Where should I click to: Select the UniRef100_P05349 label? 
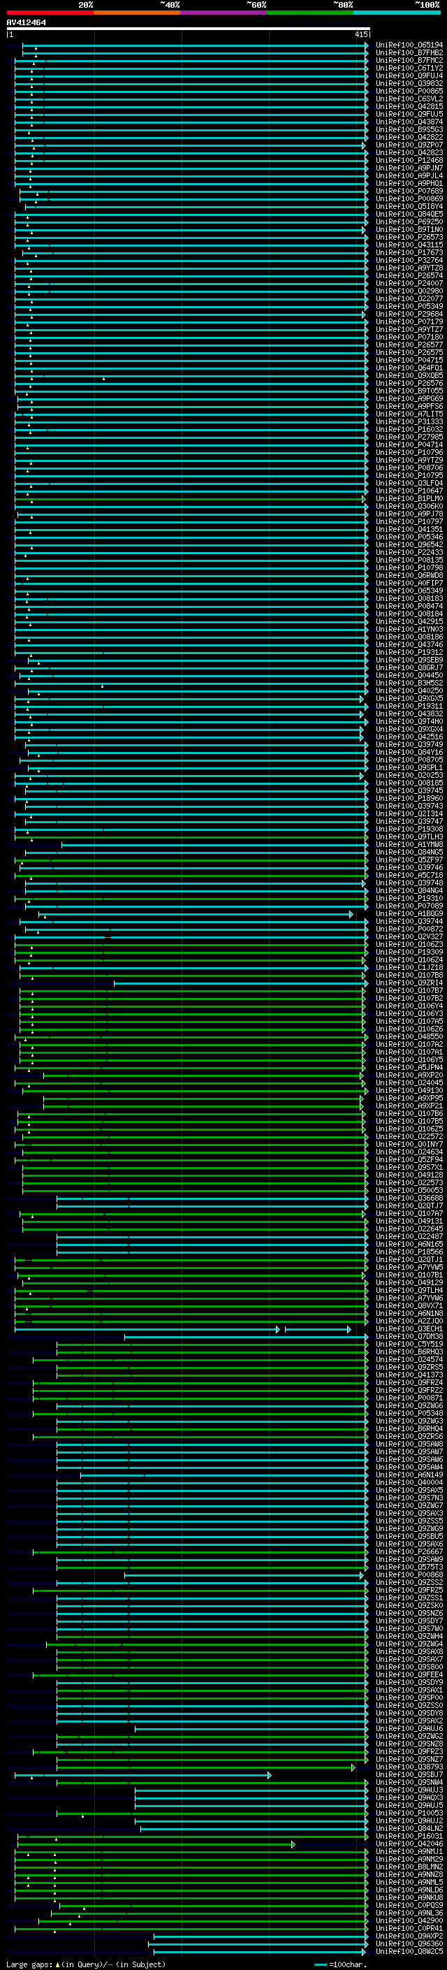coord(409,307)
